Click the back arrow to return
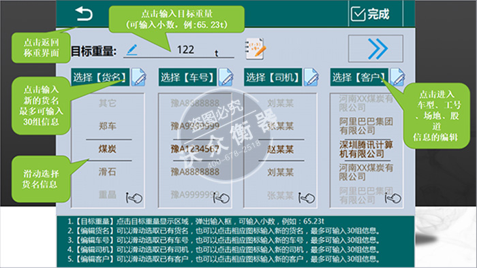This screenshot has height=268, width=477. (84, 14)
